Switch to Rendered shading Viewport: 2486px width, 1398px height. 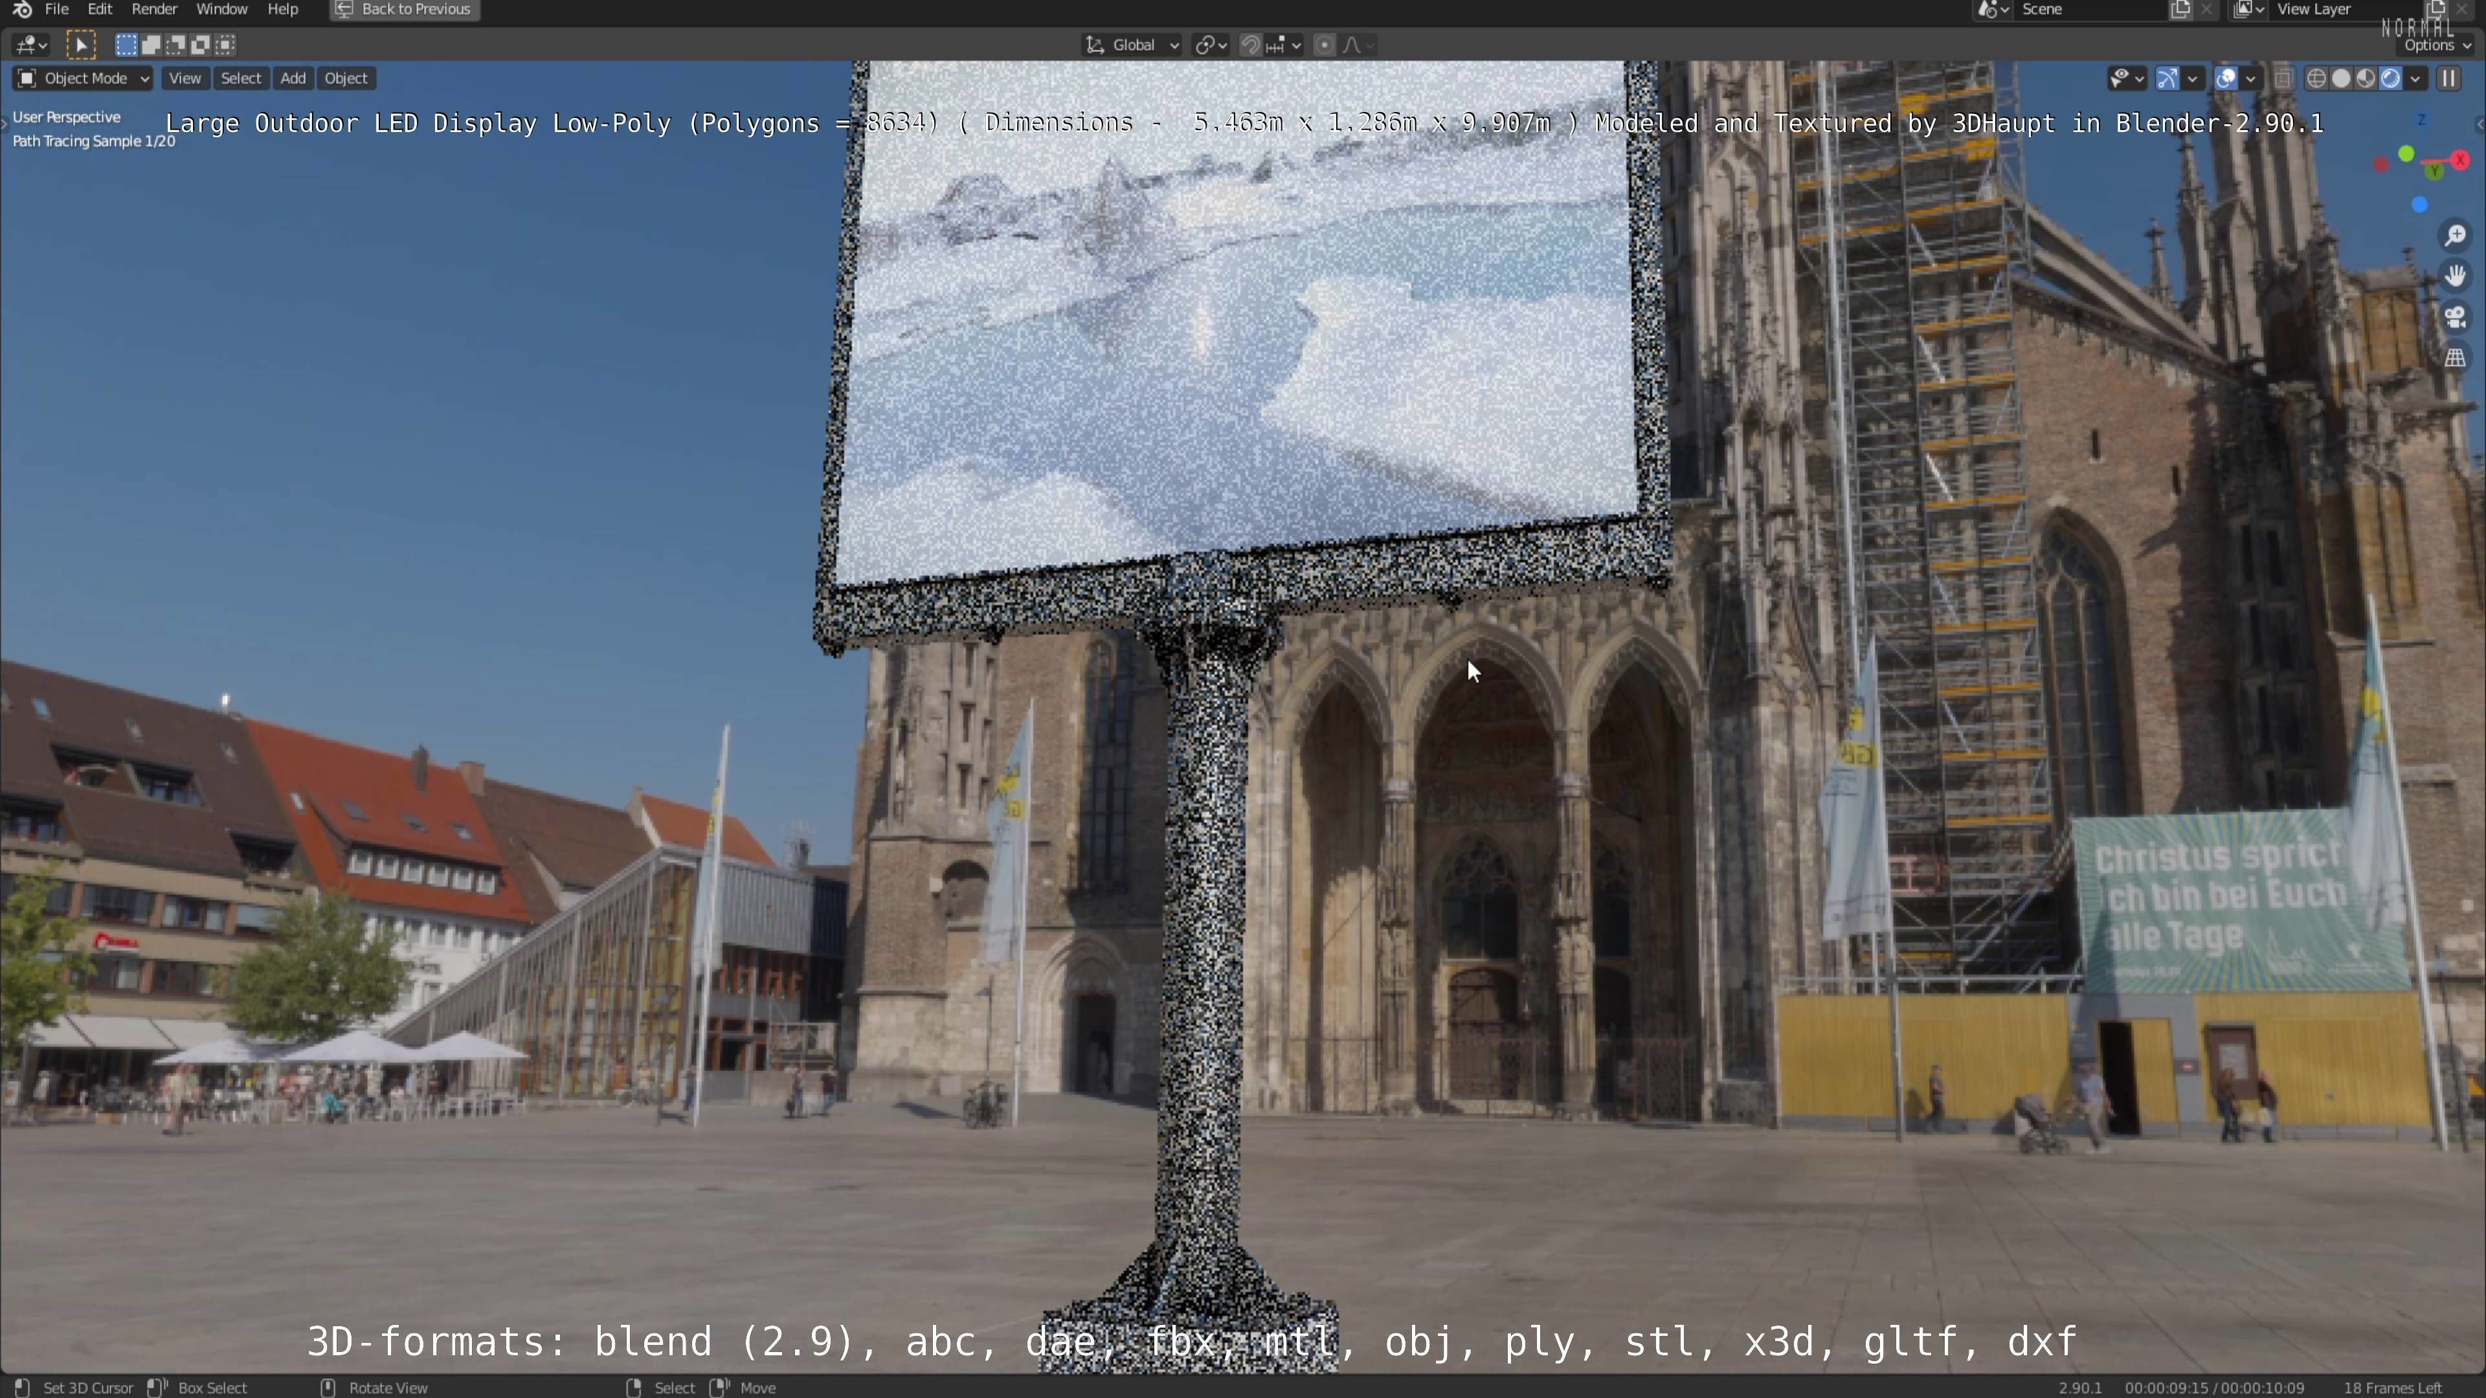(2390, 78)
